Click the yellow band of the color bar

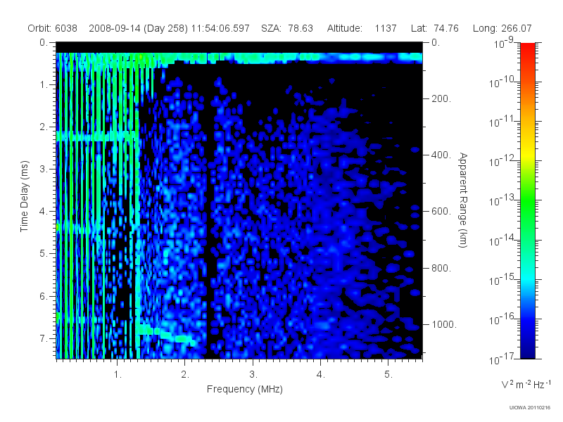click(x=528, y=154)
